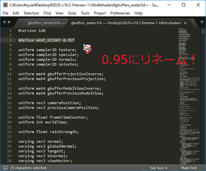Open the tab list dropdown arrow
The width and height of the screenshot is (206, 171).
coord(202,22)
